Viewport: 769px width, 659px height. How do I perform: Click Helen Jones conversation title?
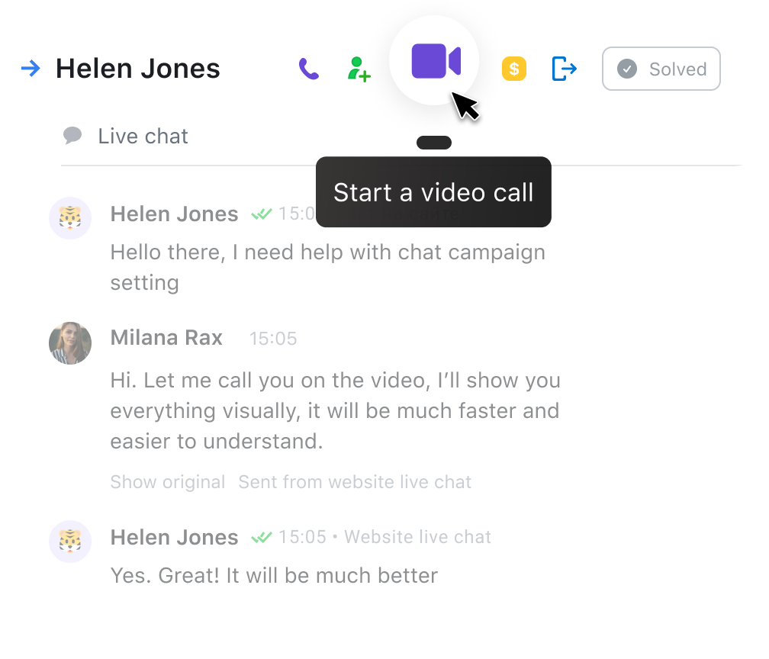138,69
